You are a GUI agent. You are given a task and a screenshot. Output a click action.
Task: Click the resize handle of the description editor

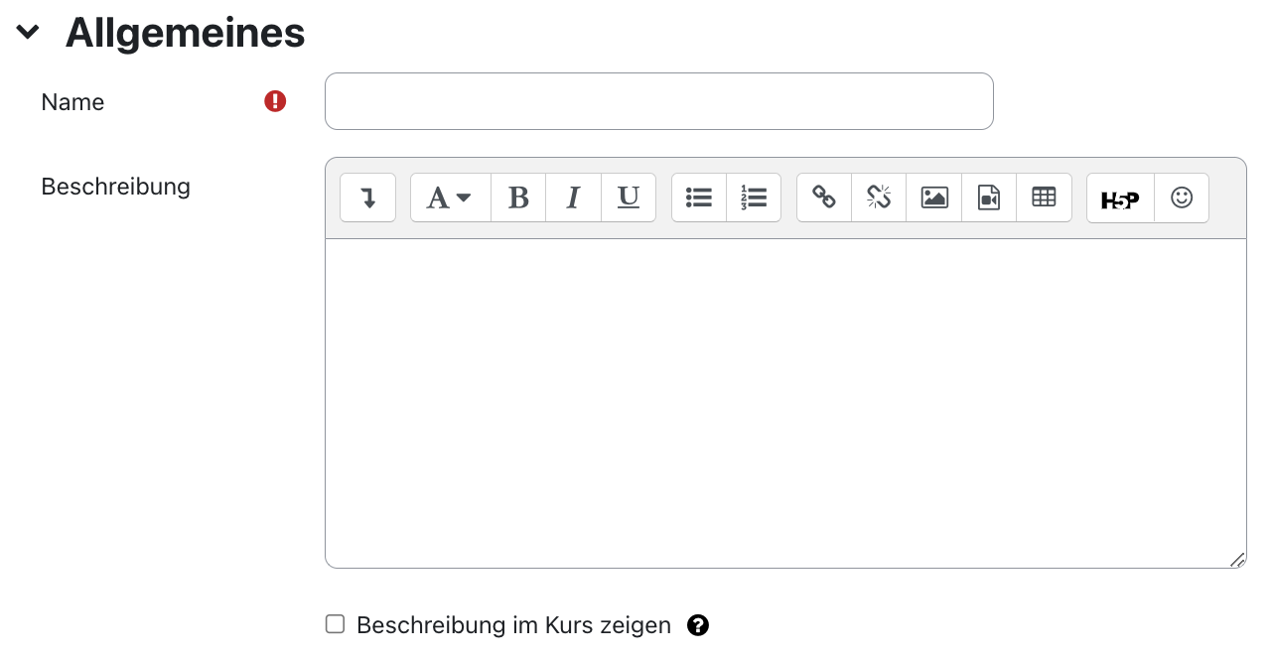tap(1238, 559)
